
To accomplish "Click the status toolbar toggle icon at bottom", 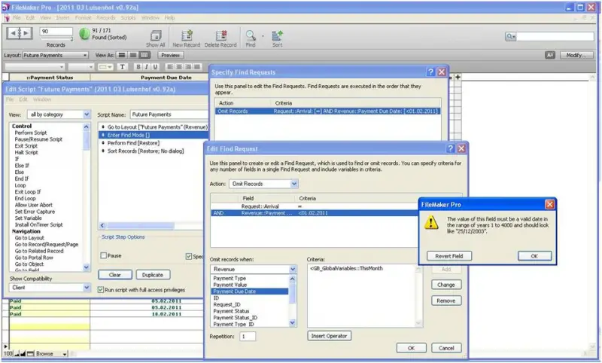I will coord(30,354).
